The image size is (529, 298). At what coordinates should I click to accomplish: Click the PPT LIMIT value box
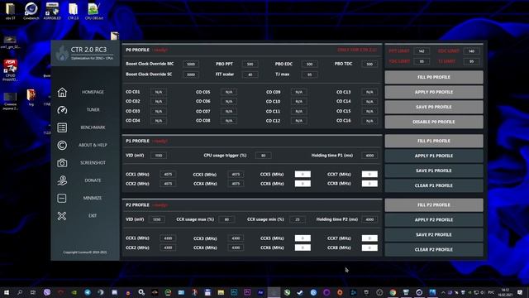point(422,51)
